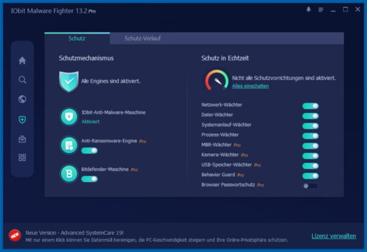This screenshot has height=252, width=367.
Task: Open the Browser protection globe icon
Action: pos(22,99)
